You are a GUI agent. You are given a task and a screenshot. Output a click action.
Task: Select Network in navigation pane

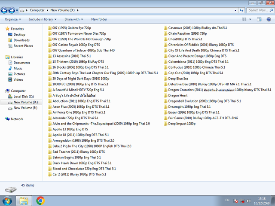(x=17, y=119)
